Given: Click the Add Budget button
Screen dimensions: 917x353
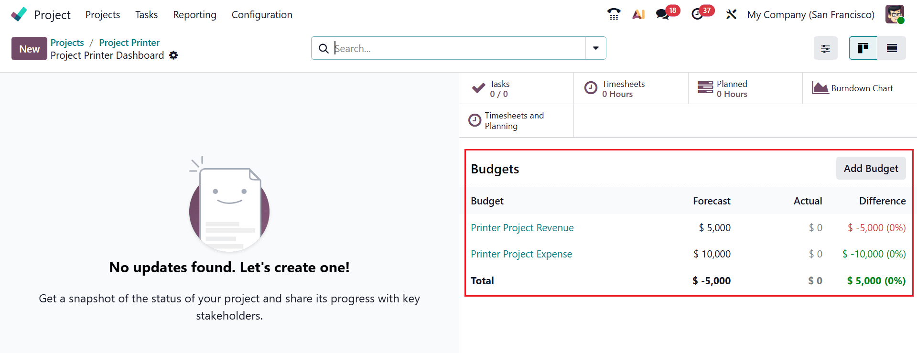Looking at the screenshot, I should click(x=871, y=169).
